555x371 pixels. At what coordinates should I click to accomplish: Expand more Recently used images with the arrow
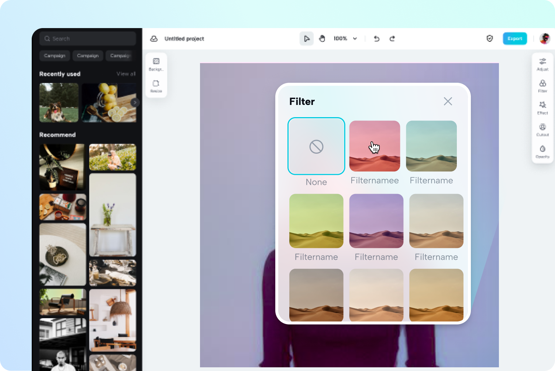coord(135,102)
